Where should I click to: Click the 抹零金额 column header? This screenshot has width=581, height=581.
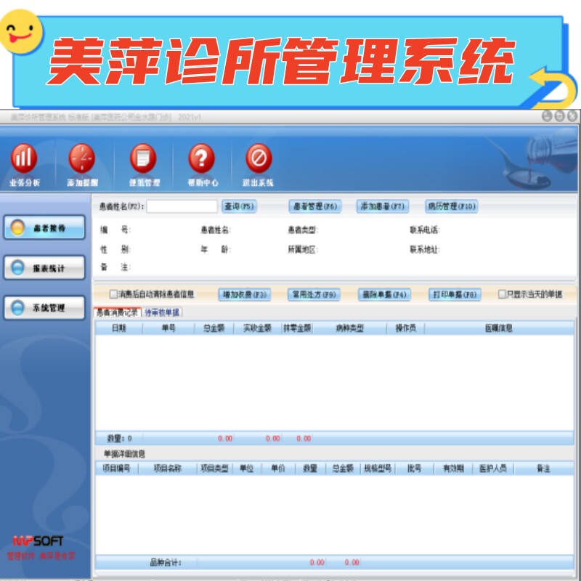pos(297,328)
